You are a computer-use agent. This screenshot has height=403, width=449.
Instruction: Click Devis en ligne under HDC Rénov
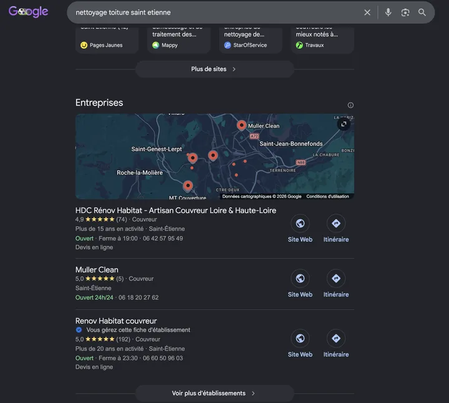(x=94, y=247)
